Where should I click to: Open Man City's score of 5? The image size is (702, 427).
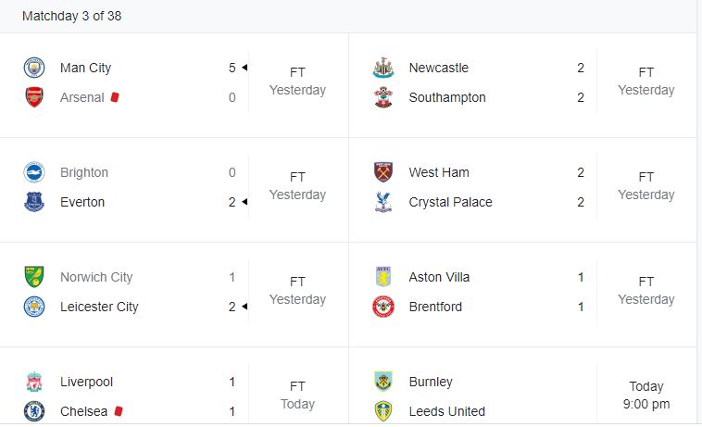pos(232,68)
